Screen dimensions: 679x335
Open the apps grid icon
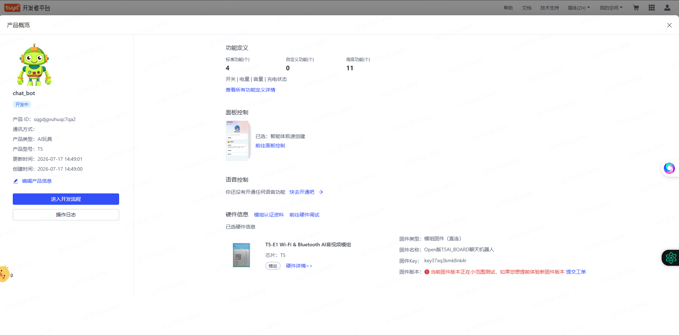coord(651,8)
